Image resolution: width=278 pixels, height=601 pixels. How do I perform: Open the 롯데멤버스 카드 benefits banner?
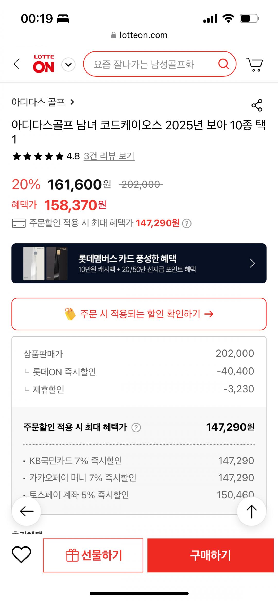tap(139, 263)
